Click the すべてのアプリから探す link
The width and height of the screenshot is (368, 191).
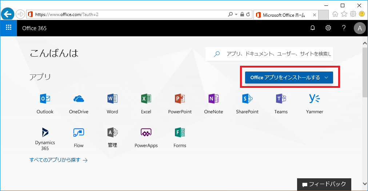pyautogui.click(x=59, y=160)
